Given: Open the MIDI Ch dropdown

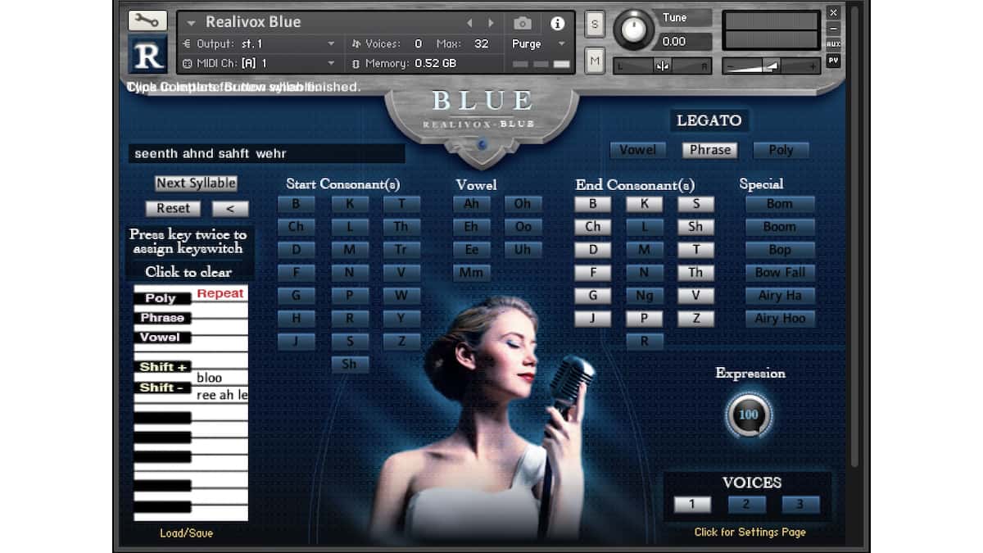Looking at the screenshot, I should (260, 63).
